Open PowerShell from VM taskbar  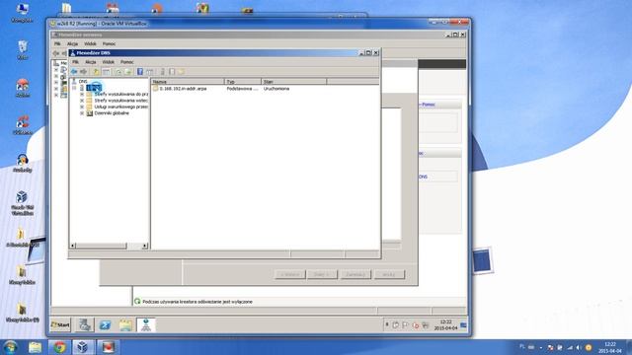tap(106, 324)
